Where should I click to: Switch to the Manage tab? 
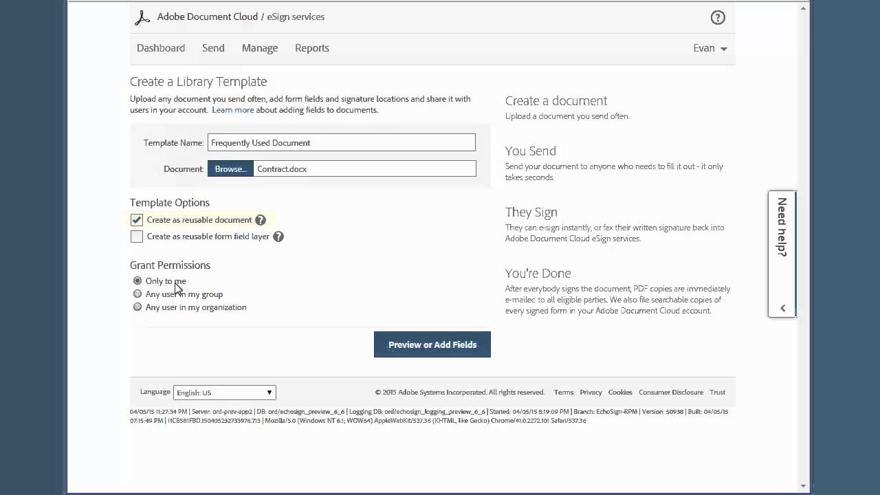click(x=260, y=48)
